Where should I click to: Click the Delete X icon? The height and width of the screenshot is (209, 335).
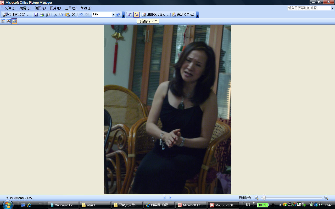click(74, 15)
